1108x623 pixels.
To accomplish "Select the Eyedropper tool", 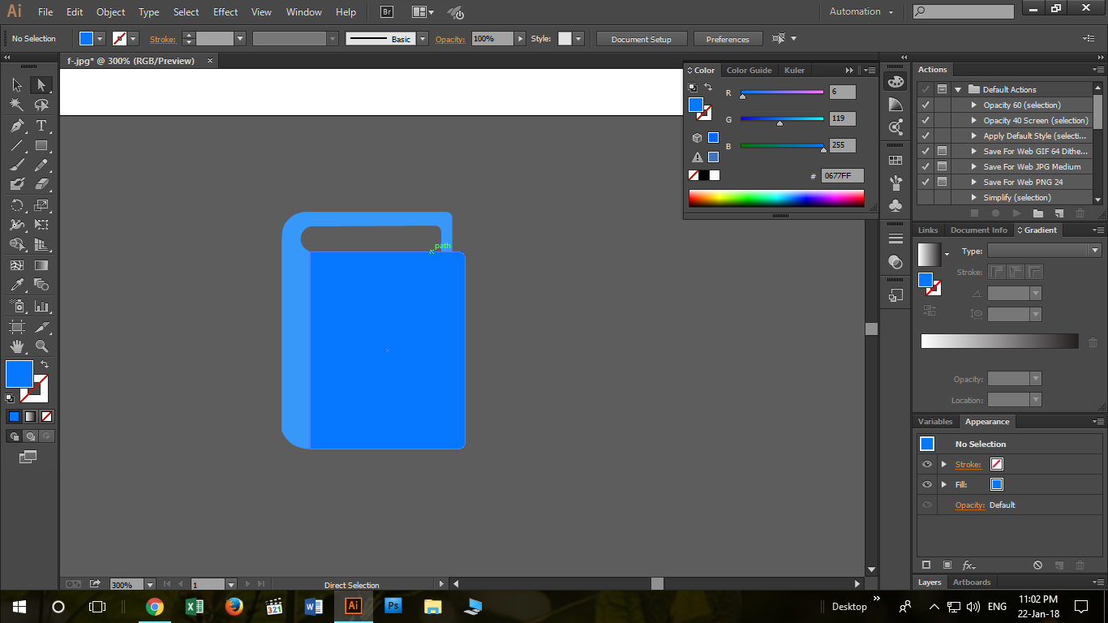I will [x=17, y=285].
